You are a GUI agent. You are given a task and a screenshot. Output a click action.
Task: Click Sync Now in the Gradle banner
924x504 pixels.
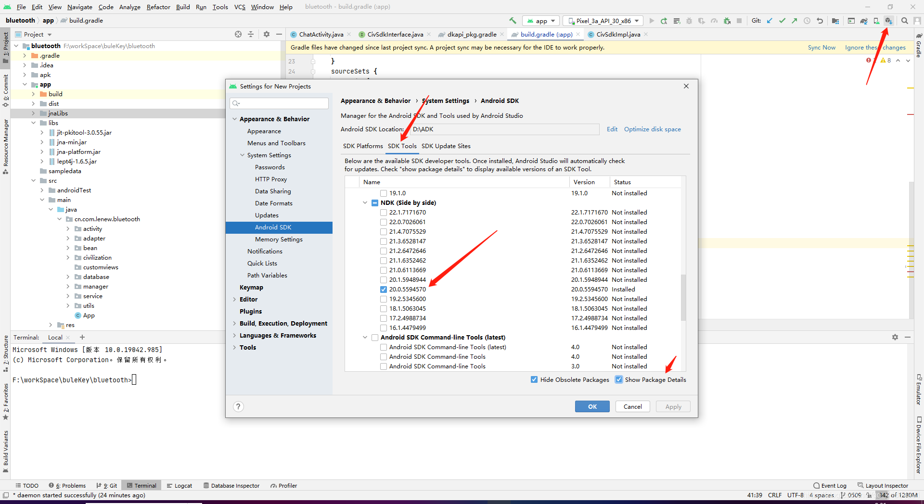pos(821,47)
